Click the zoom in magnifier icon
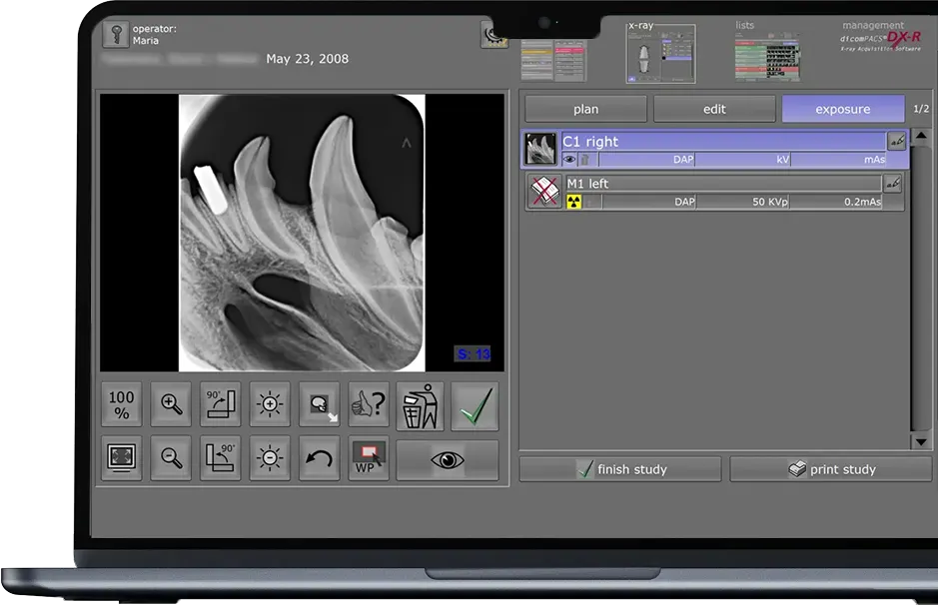The width and height of the screenshot is (938, 605). pos(172,405)
